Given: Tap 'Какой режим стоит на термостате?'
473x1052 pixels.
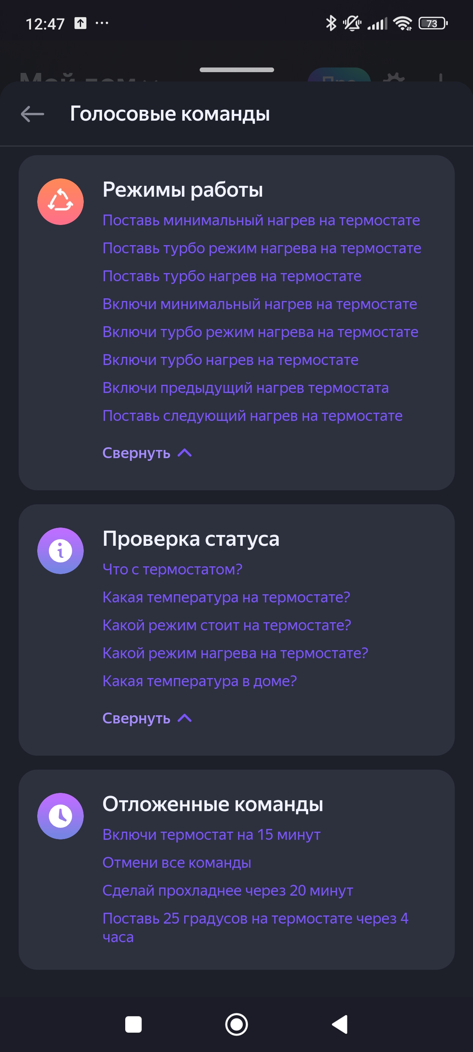Looking at the screenshot, I should point(226,625).
